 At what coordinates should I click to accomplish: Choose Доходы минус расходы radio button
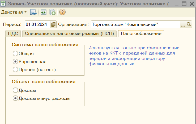coord(15,98)
